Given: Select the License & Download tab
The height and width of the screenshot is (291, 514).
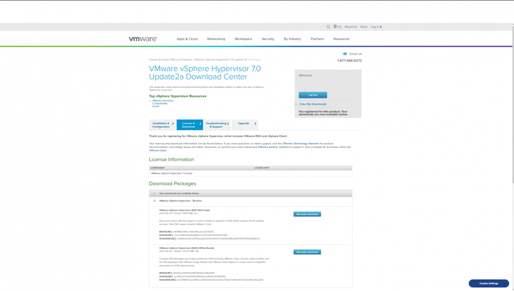Looking at the screenshot, I should [189, 125].
